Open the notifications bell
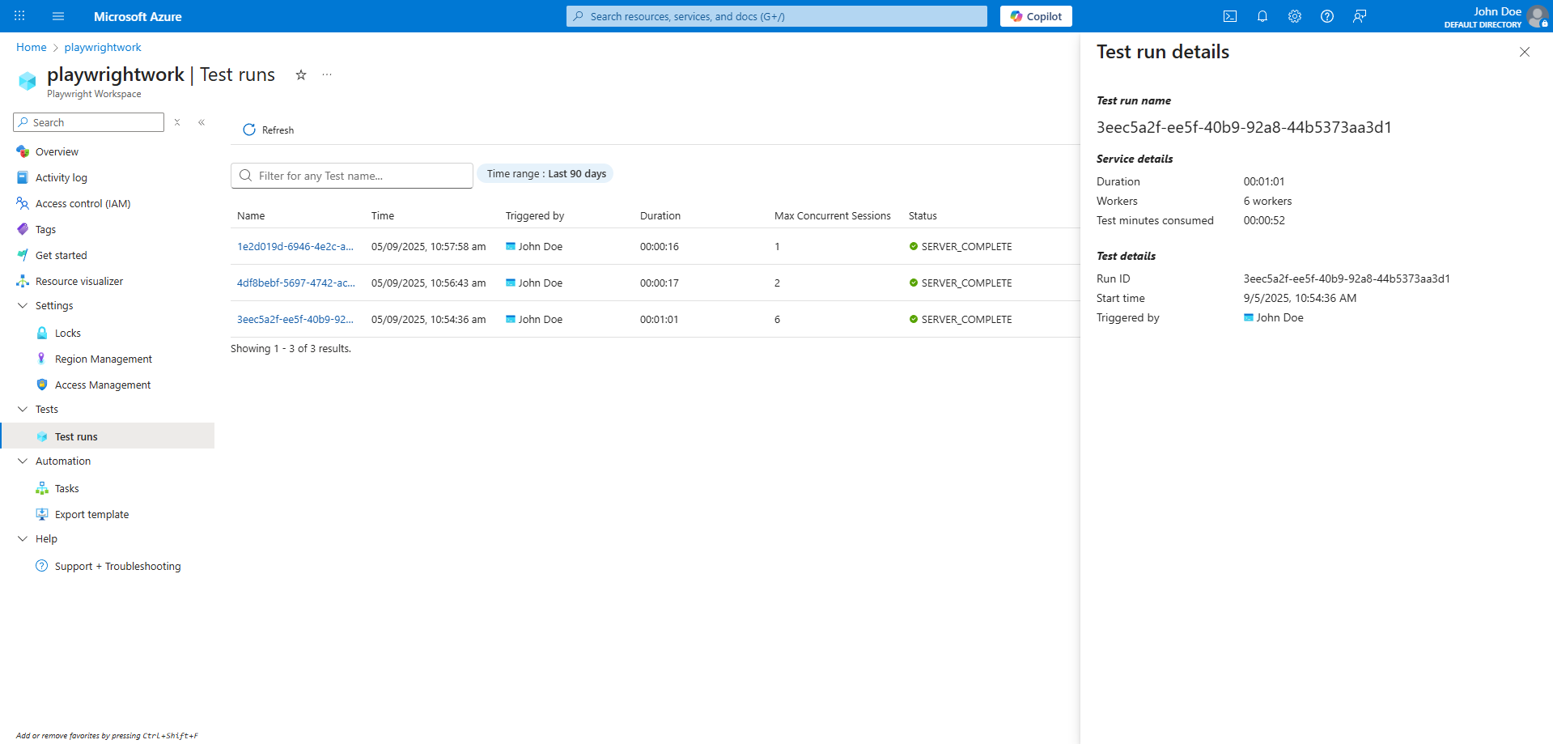1553x744 pixels. (1262, 16)
